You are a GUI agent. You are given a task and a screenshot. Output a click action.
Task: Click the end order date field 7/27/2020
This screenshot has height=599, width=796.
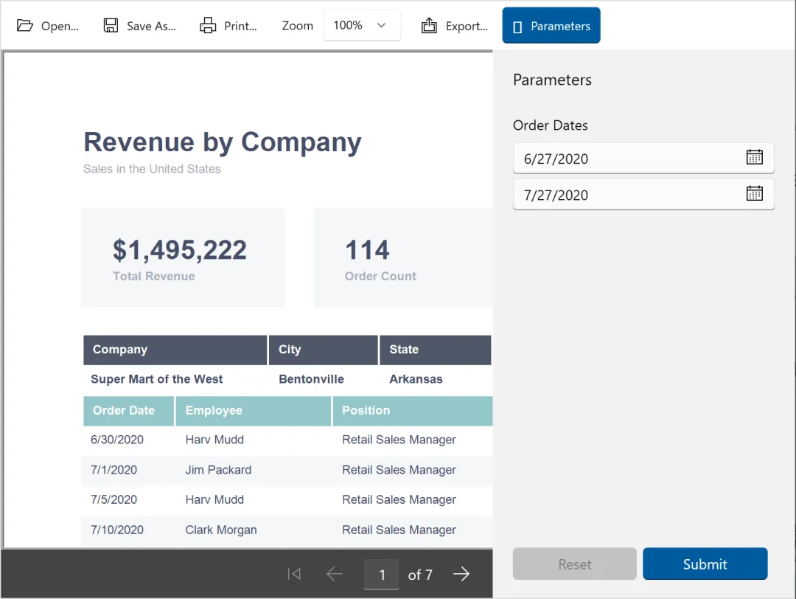(x=626, y=195)
